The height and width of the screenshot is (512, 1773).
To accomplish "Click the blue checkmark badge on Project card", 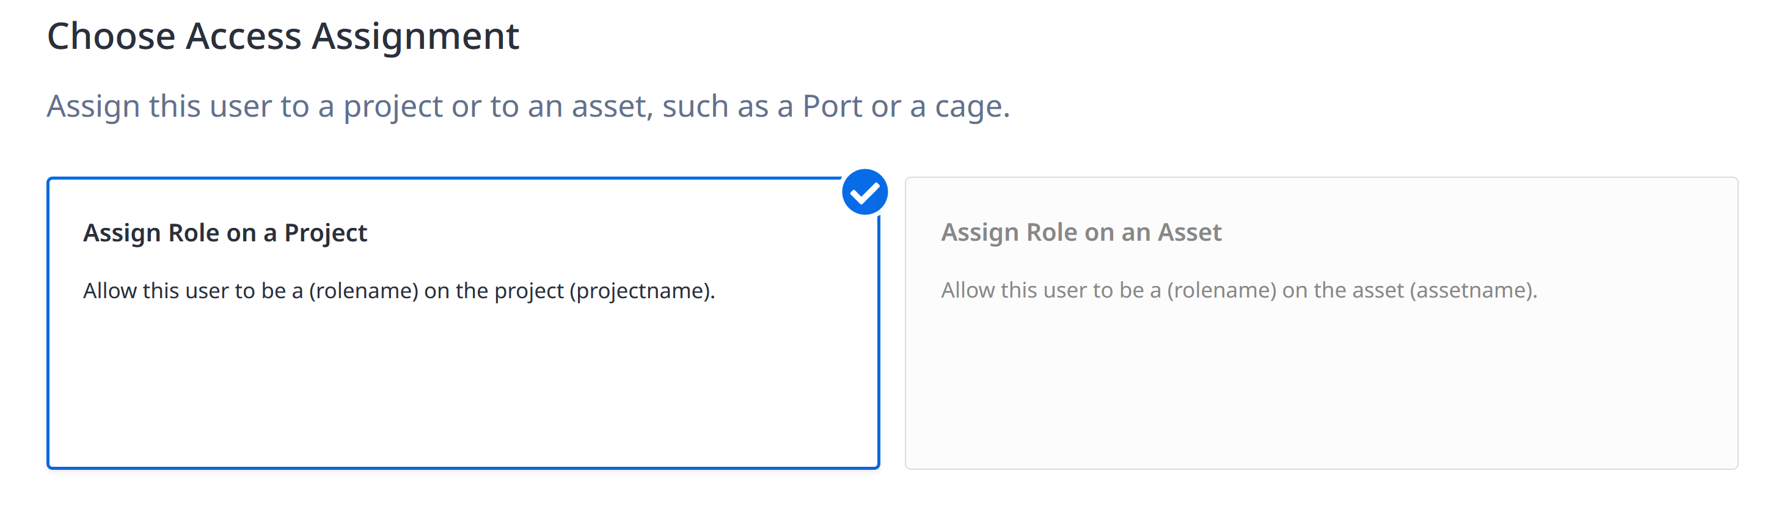I will point(865,192).
